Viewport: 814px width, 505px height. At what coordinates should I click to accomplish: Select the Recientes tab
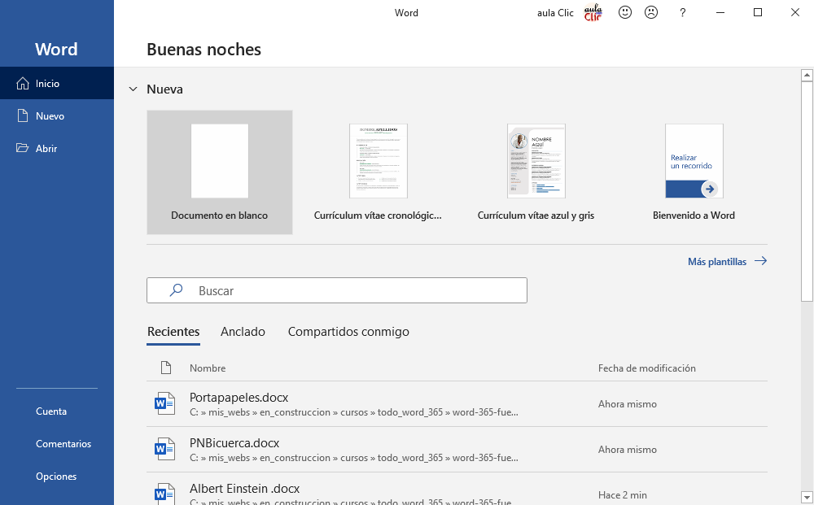point(173,332)
